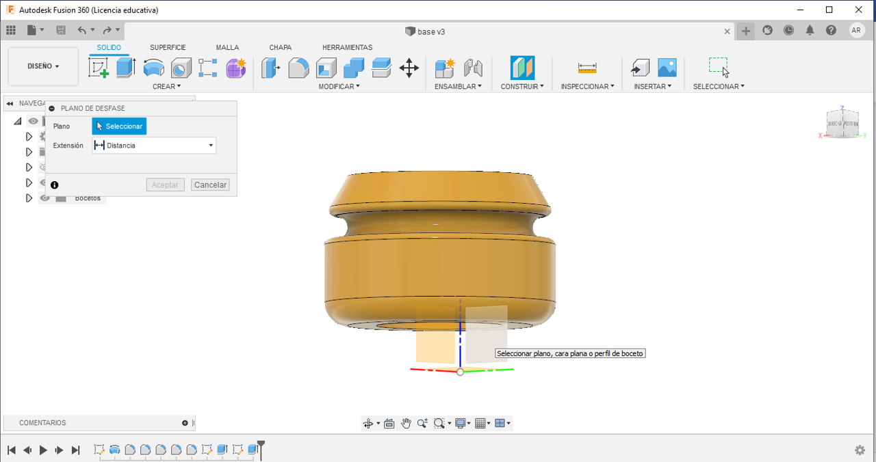This screenshot has width=876, height=462.
Task: Open the ENSAMBLAR dropdown menu
Action: pos(458,87)
